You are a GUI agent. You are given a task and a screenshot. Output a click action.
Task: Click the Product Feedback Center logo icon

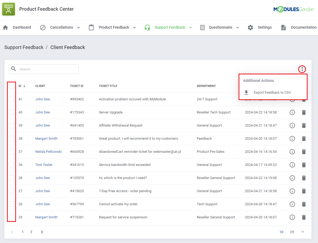[9, 9]
